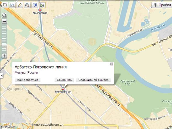The width and height of the screenshot is (172, 129).
Task: Click the Молодежная metro station icon
Action: point(63,89)
